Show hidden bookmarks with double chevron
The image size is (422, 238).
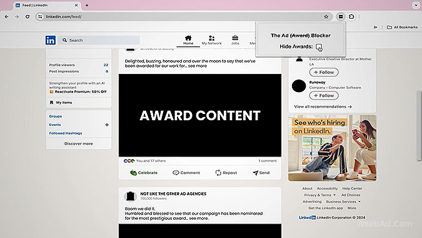pos(375,27)
